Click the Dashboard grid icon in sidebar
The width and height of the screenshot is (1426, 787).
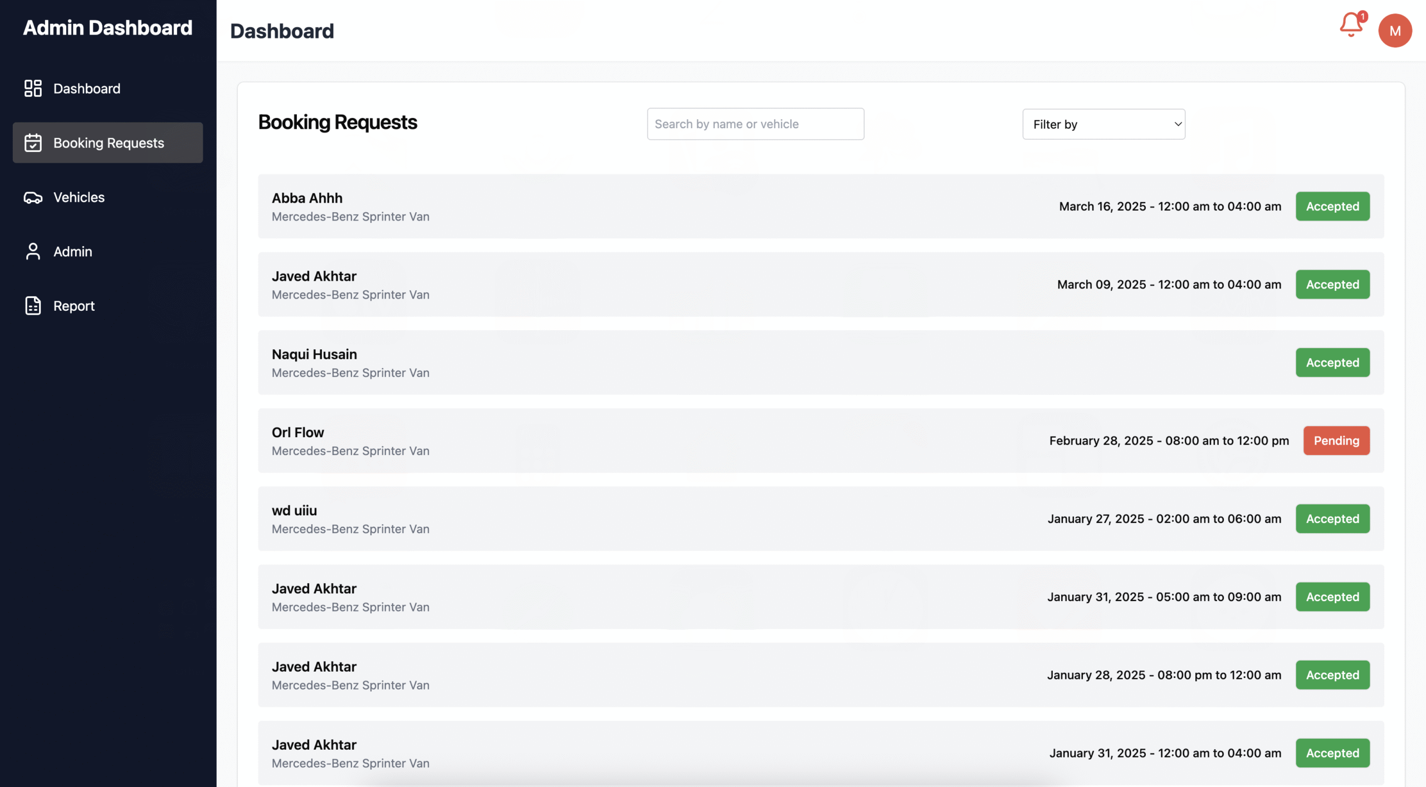tap(33, 88)
